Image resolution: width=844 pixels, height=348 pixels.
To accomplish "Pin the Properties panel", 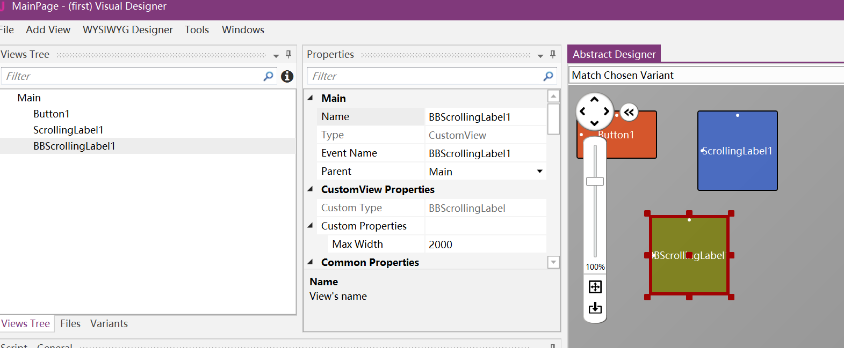I will (x=553, y=54).
